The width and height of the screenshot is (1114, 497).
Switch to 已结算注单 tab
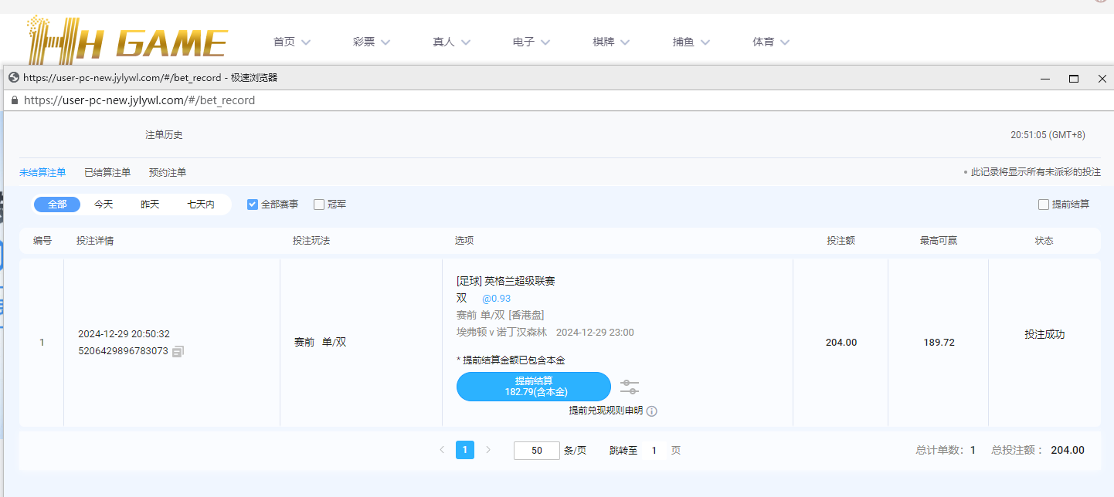coord(107,173)
